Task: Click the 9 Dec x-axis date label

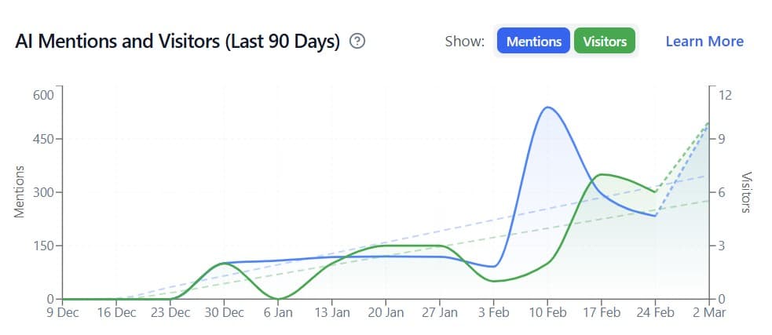Action: (62, 313)
